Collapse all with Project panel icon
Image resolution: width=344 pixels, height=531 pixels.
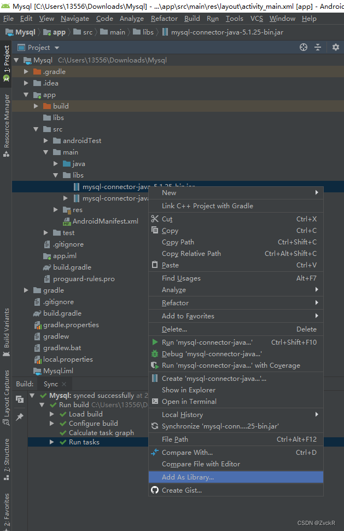point(318,47)
